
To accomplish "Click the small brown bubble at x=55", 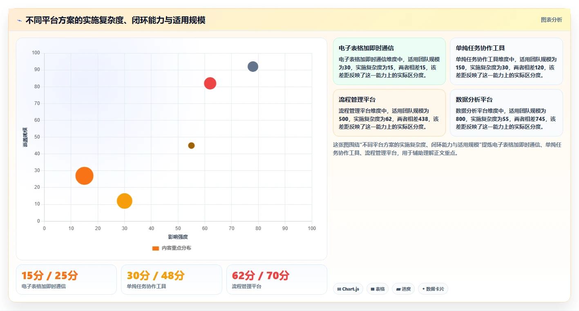I will (x=191, y=145).
